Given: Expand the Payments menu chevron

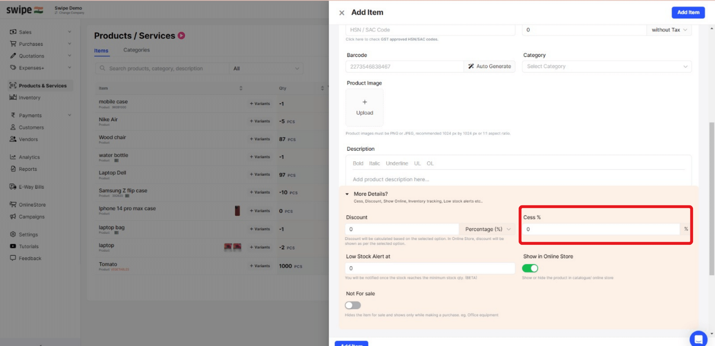Looking at the screenshot, I should tap(70, 115).
